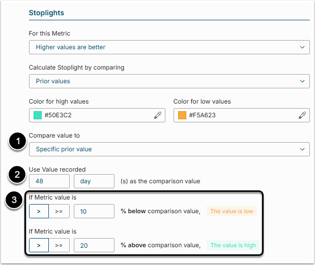Expand the 'Prior values' comparison dropdown

[x=169, y=81]
